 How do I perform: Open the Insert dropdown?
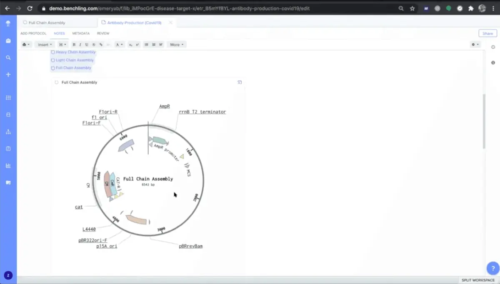[45, 45]
